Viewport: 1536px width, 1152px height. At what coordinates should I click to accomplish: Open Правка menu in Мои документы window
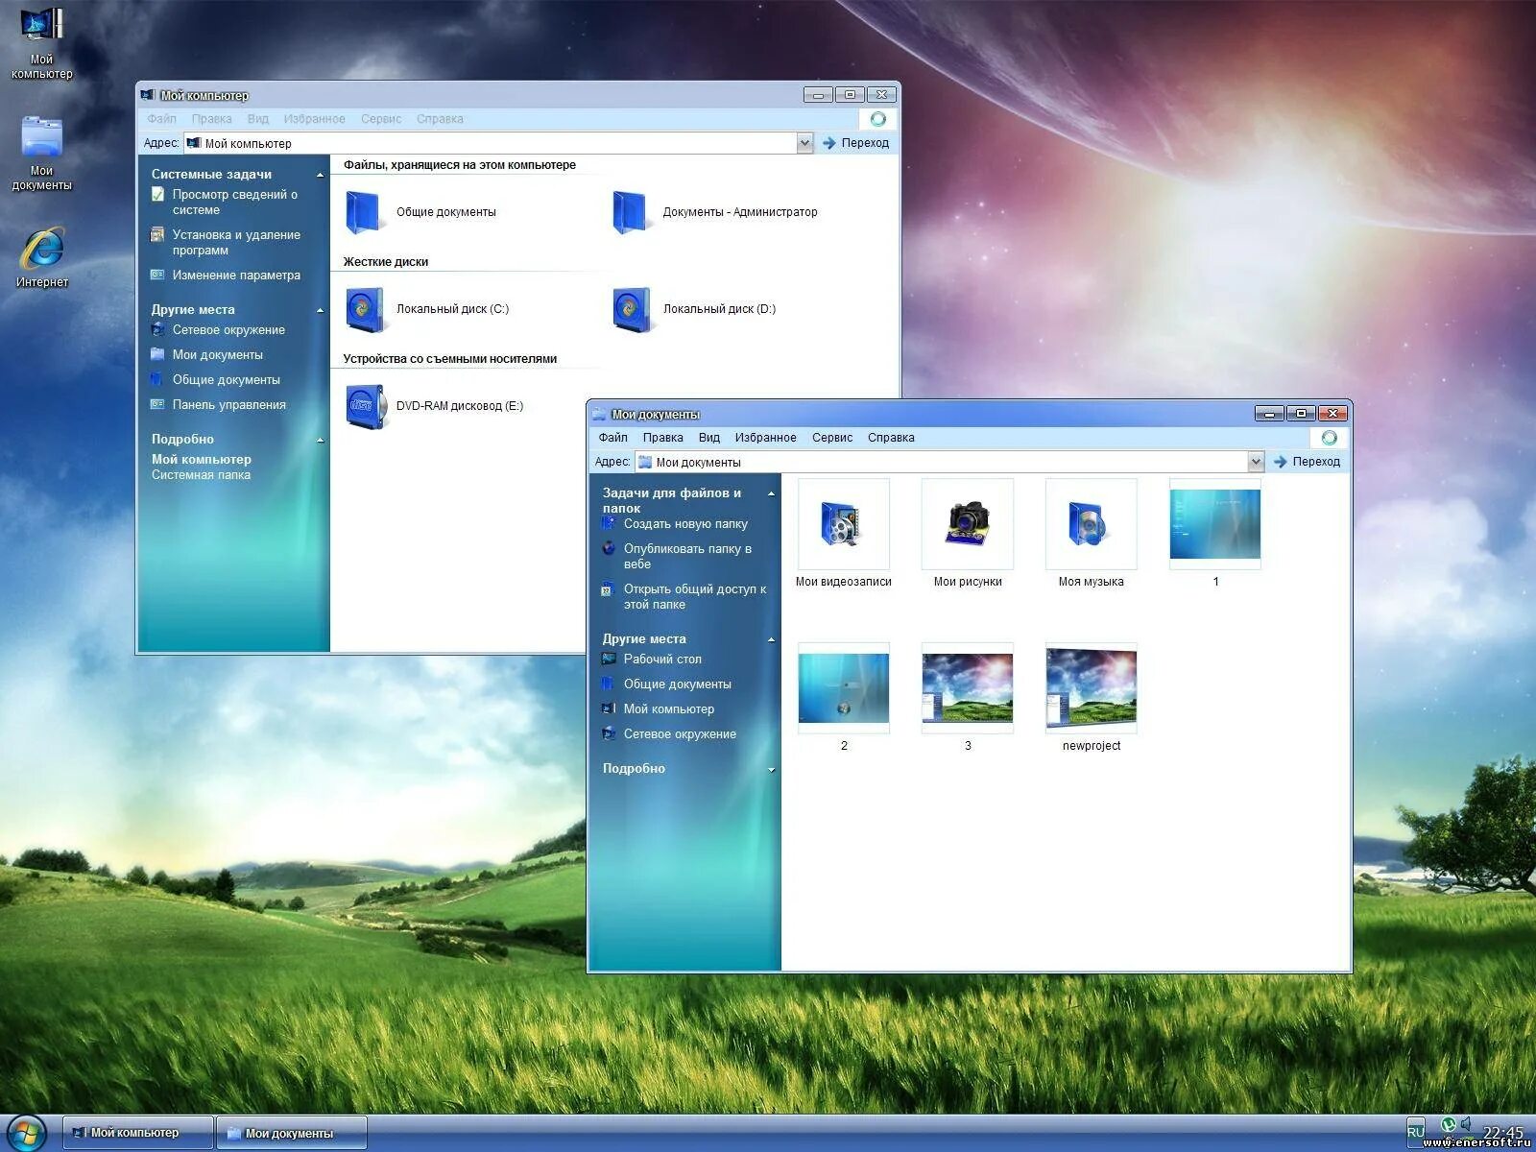pos(662,438)
